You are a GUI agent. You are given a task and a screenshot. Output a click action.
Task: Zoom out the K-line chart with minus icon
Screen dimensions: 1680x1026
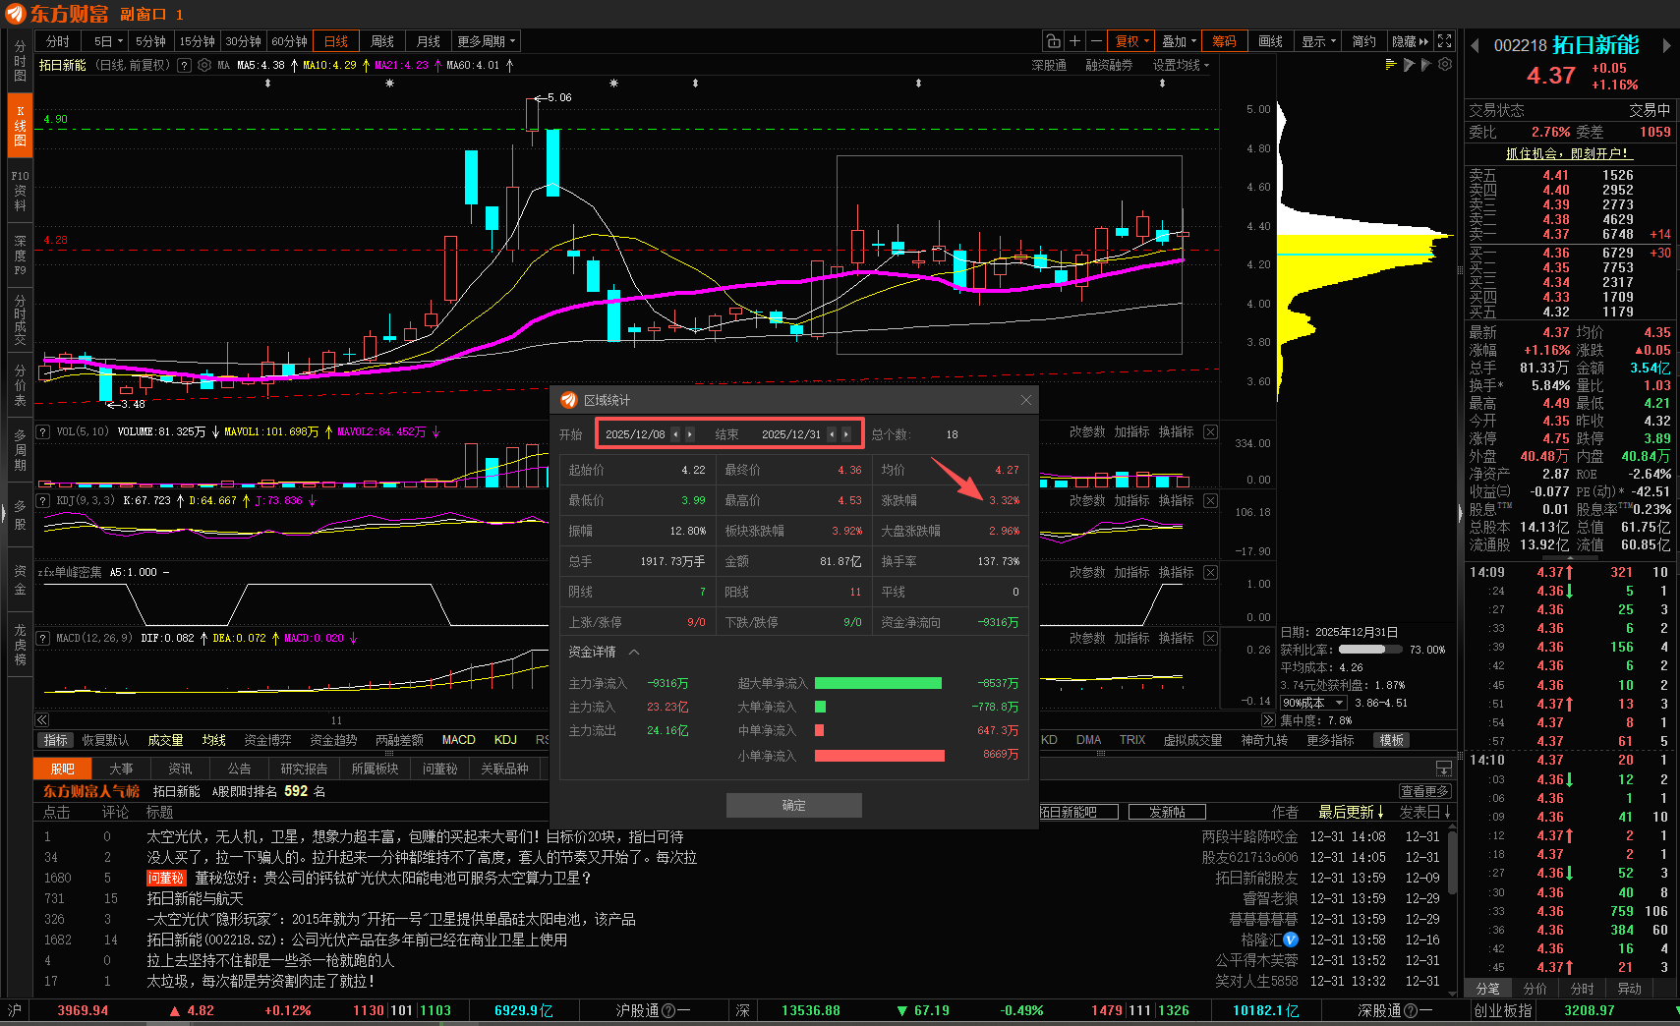[1096, 41]
